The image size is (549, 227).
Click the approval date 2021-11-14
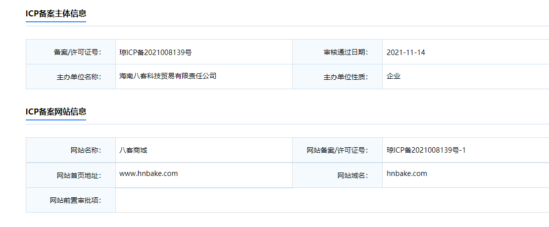[406, 53]
